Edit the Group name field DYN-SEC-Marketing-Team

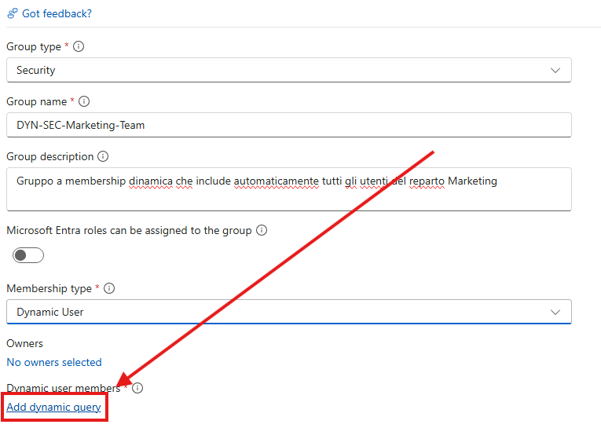289,125
